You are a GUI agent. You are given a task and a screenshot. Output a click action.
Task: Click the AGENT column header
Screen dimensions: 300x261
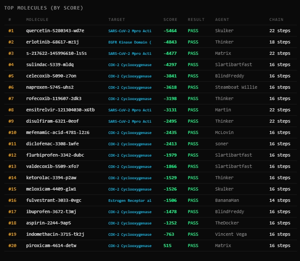click(x=222, y=20)
